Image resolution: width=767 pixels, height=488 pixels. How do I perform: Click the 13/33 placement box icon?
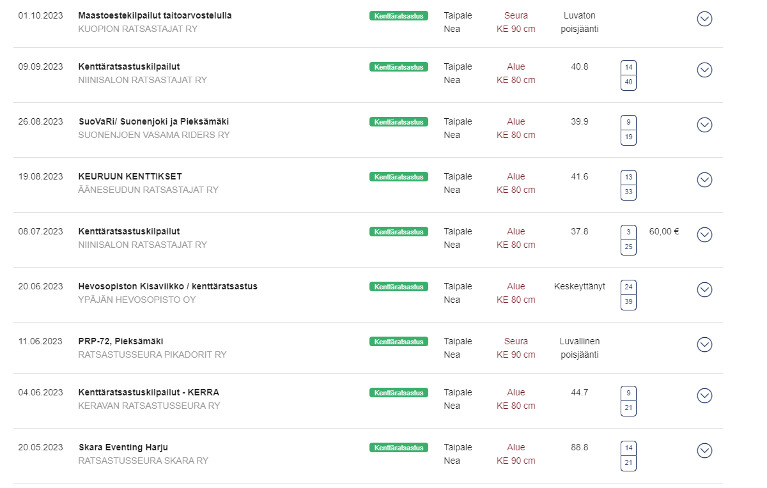629,185
